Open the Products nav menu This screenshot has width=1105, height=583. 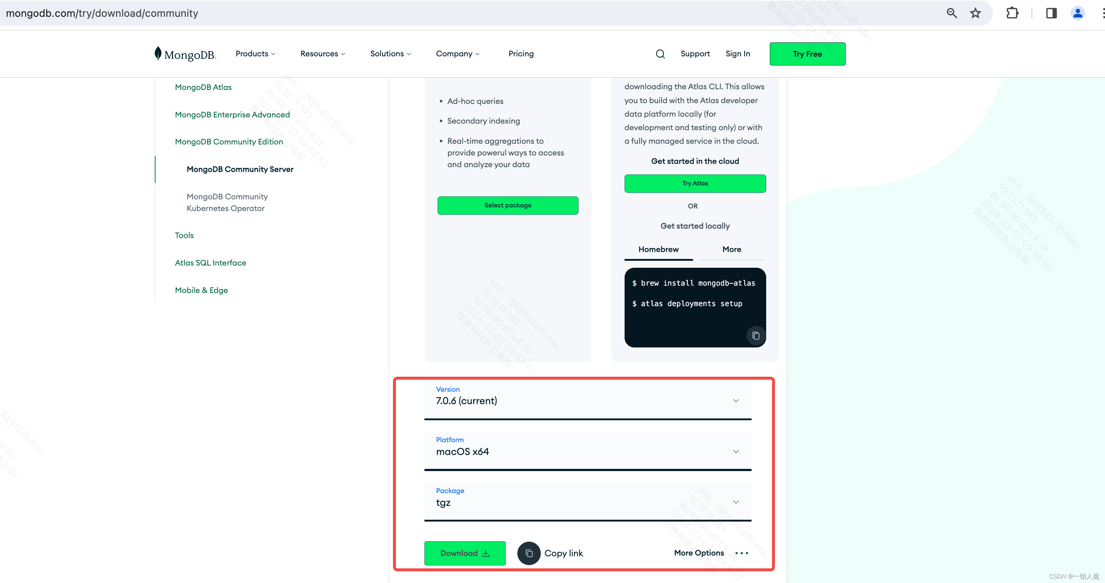255,54
